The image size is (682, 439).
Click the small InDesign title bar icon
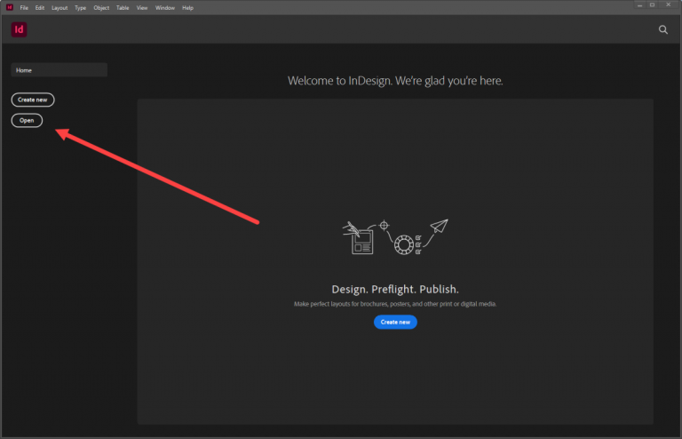click(x=9, y=7)
